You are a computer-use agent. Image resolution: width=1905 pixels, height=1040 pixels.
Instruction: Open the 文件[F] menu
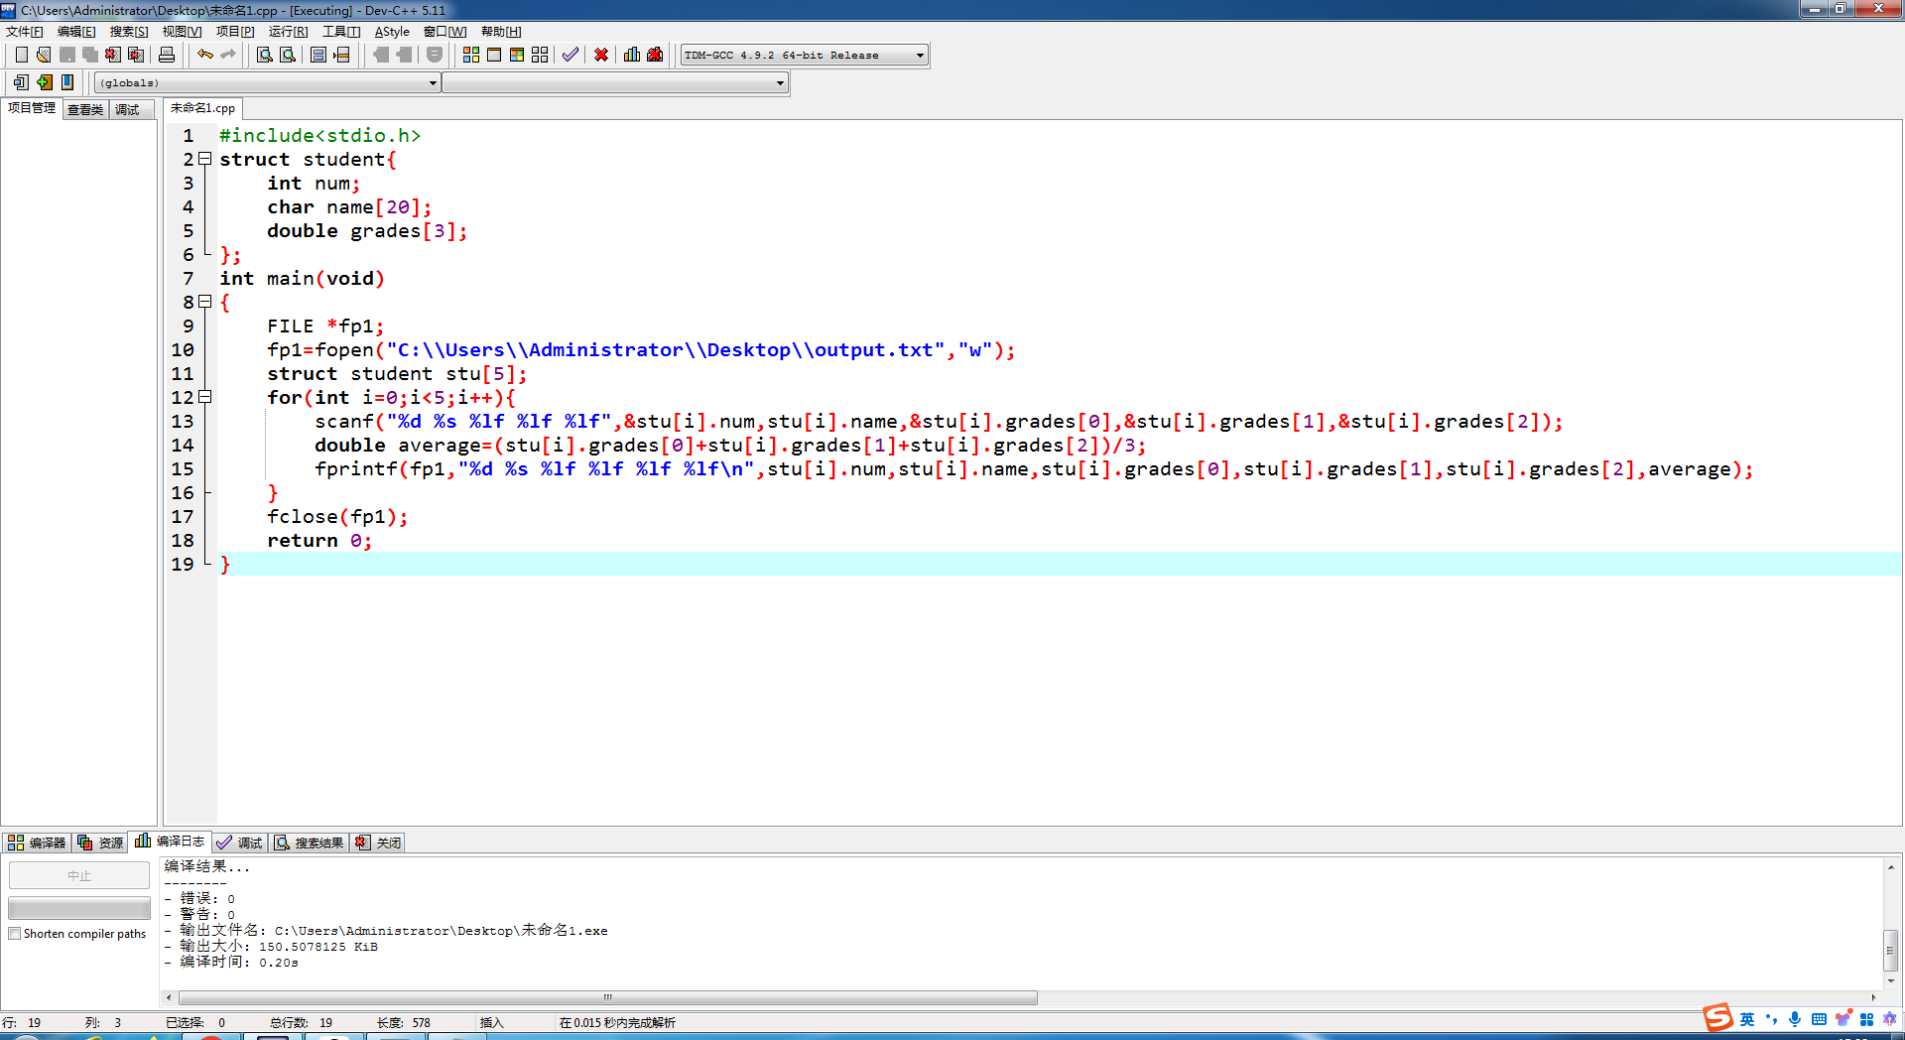[x=25, y=32]
